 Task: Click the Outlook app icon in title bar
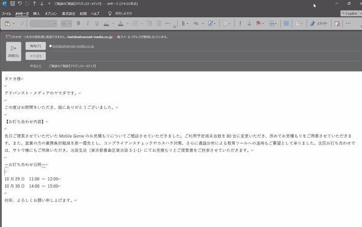pyautogui.click(x=4, y=4)
